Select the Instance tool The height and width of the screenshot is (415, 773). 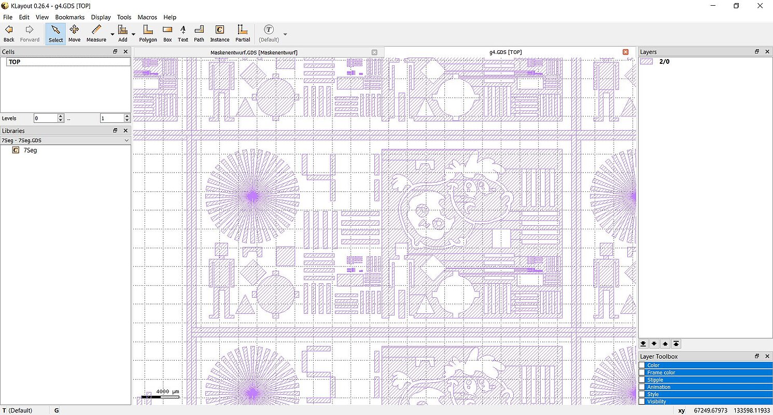pos(220,34)
